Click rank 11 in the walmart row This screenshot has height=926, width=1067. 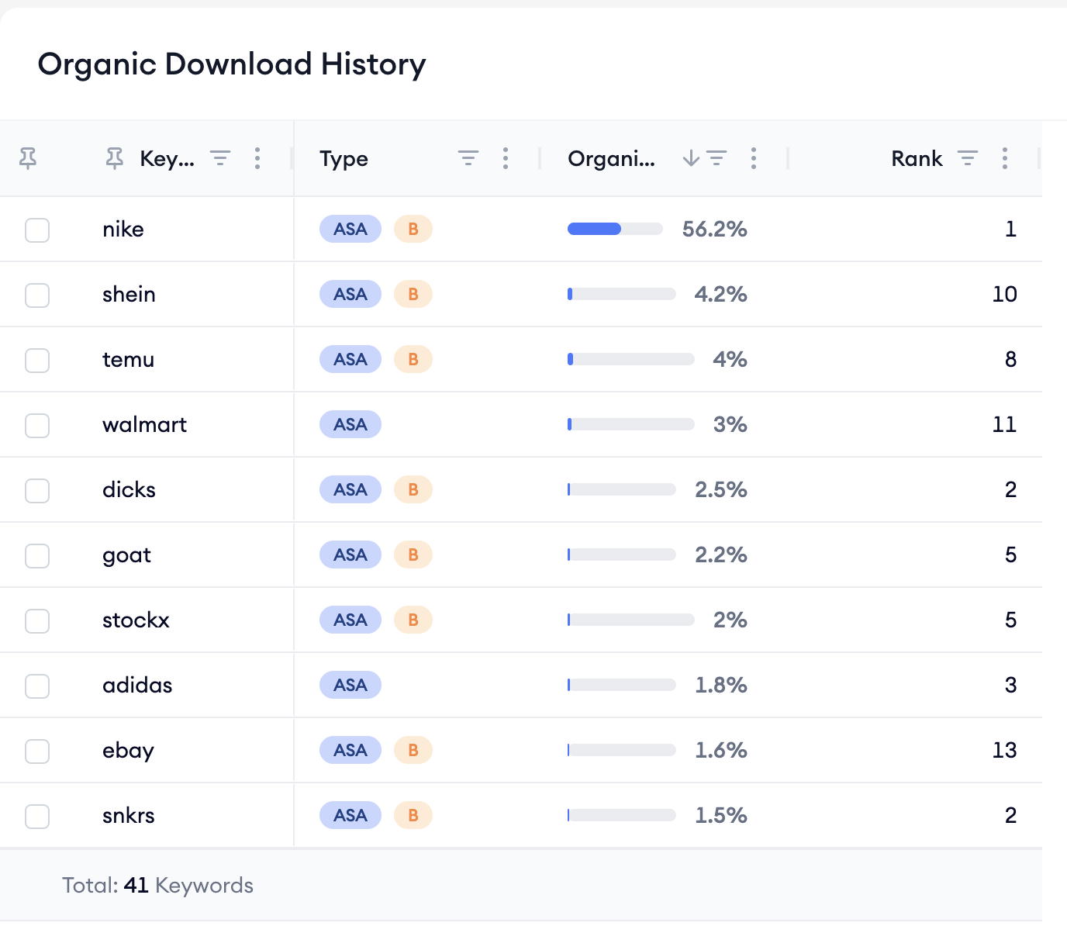coord(1004,424)
